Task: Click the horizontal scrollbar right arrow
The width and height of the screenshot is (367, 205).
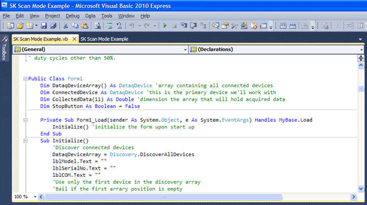Action: 353,197
